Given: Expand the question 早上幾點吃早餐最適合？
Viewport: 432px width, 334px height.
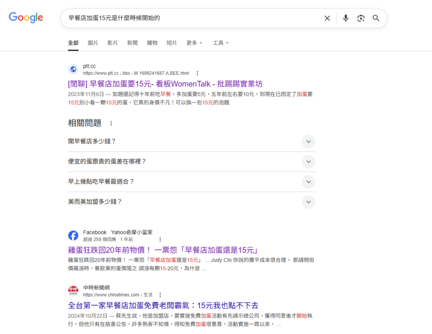Looking at the screenshot, I should click(x=308, y=182).
